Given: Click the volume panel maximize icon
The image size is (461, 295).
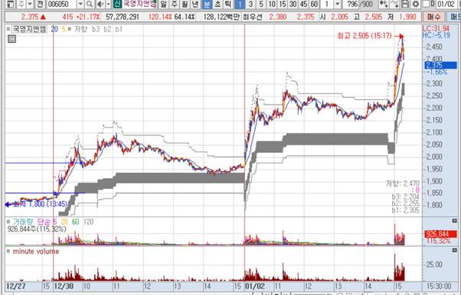Looking at the screenshot, I should pyautogui.click(x=455, y=220).
